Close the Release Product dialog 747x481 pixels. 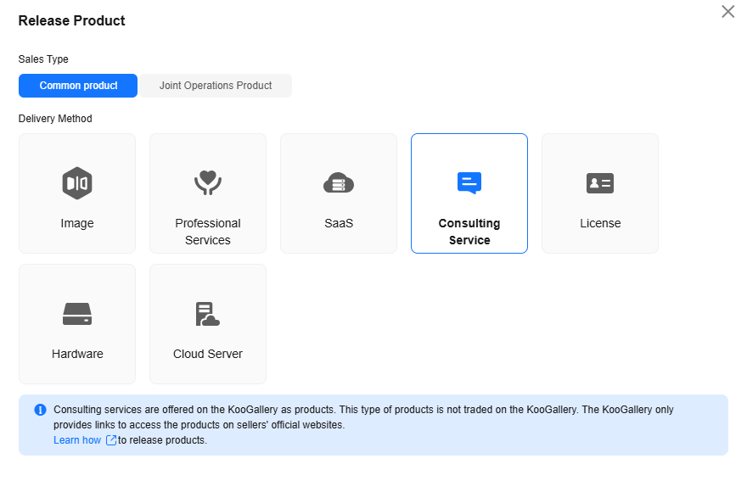728,11
